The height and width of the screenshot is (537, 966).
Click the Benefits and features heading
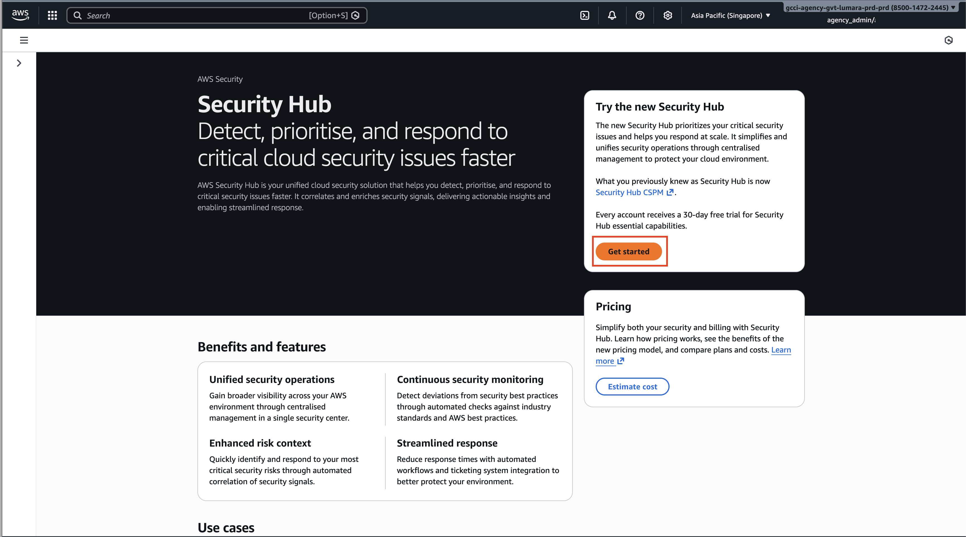(262, 347)
